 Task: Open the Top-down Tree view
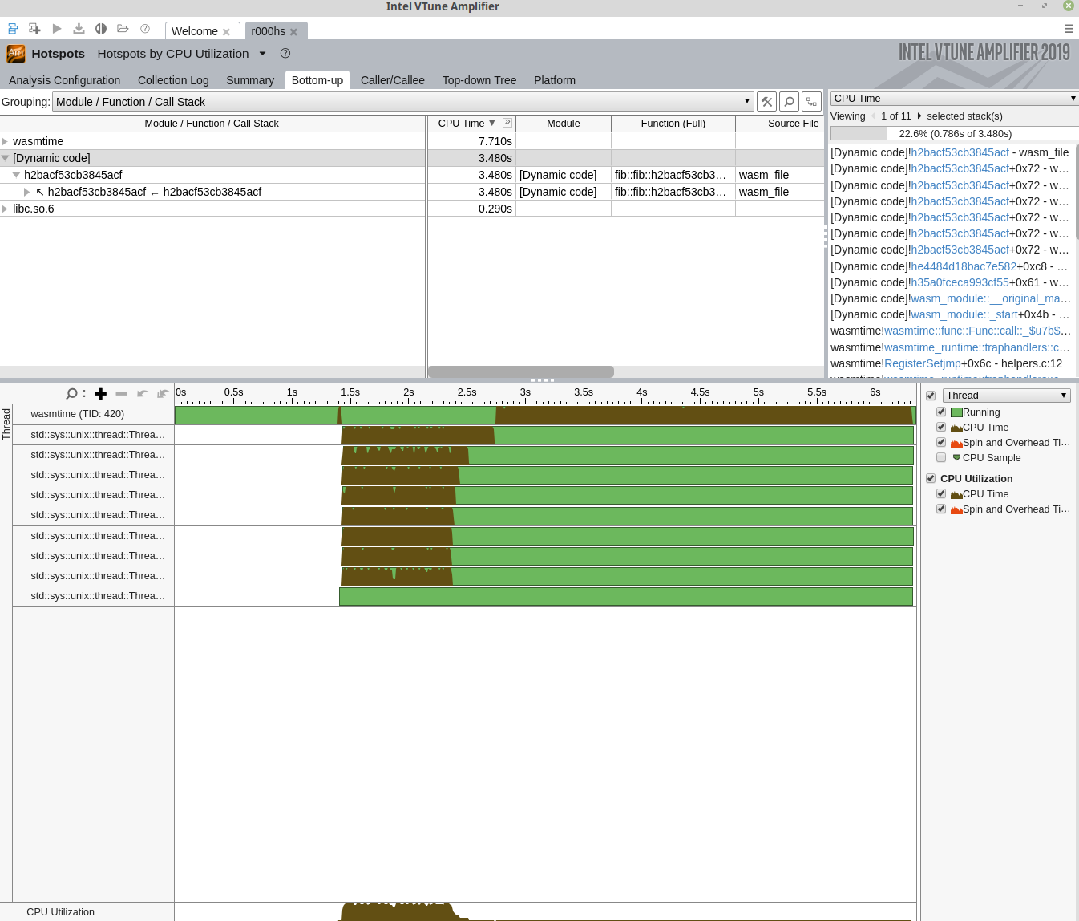click(x=479, y=80)
